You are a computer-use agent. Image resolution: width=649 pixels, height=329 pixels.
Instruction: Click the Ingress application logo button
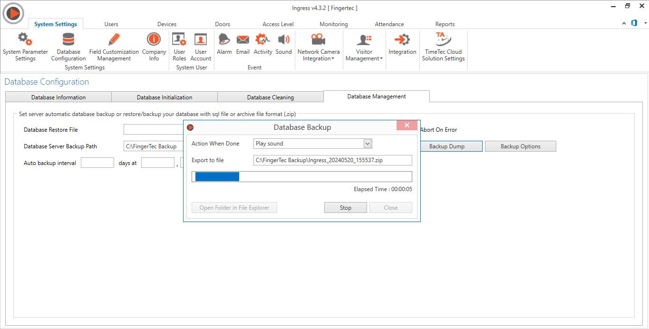click(13, 13)
